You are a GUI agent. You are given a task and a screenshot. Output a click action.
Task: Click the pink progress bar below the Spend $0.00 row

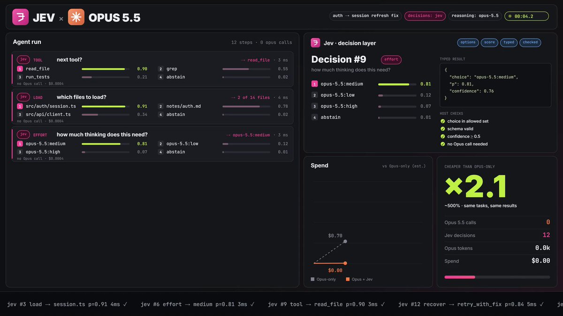[460, 277]
